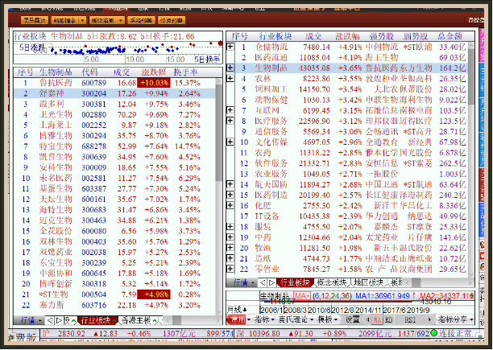
Task: Select 行业板块 tab in sector panel
Action: (295, 283)
